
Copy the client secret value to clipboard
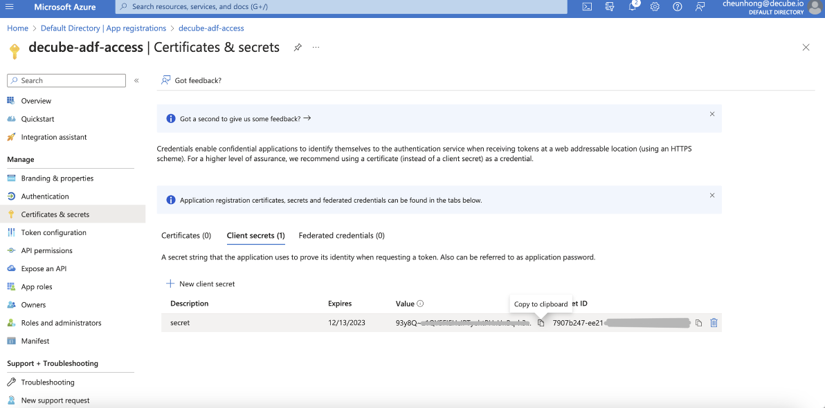point(541,323)
